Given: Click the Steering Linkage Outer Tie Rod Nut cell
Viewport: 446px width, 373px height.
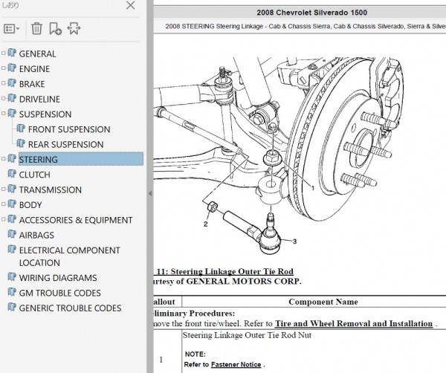Looking at the screenshot, I should pyautogui.click(x=247, y=335).
